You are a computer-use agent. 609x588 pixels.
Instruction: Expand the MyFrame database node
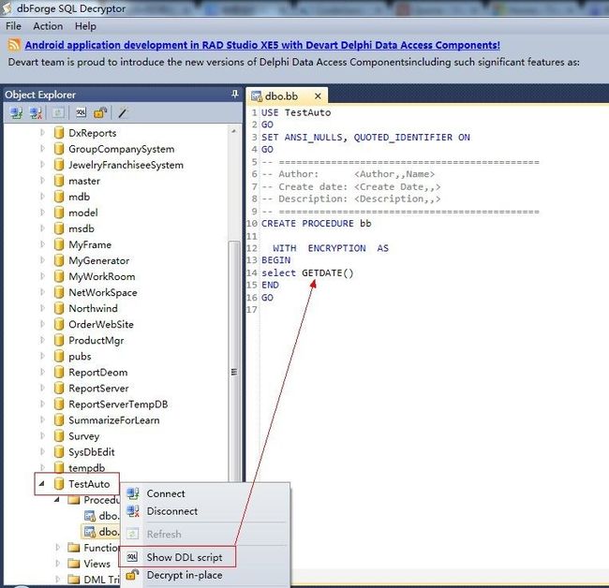coord(42,244)
